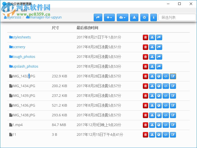Viewport: 197px width, 148px height.
Task: Click share arrow for upslash_photos folder
Action: click(x=159, y=67)
